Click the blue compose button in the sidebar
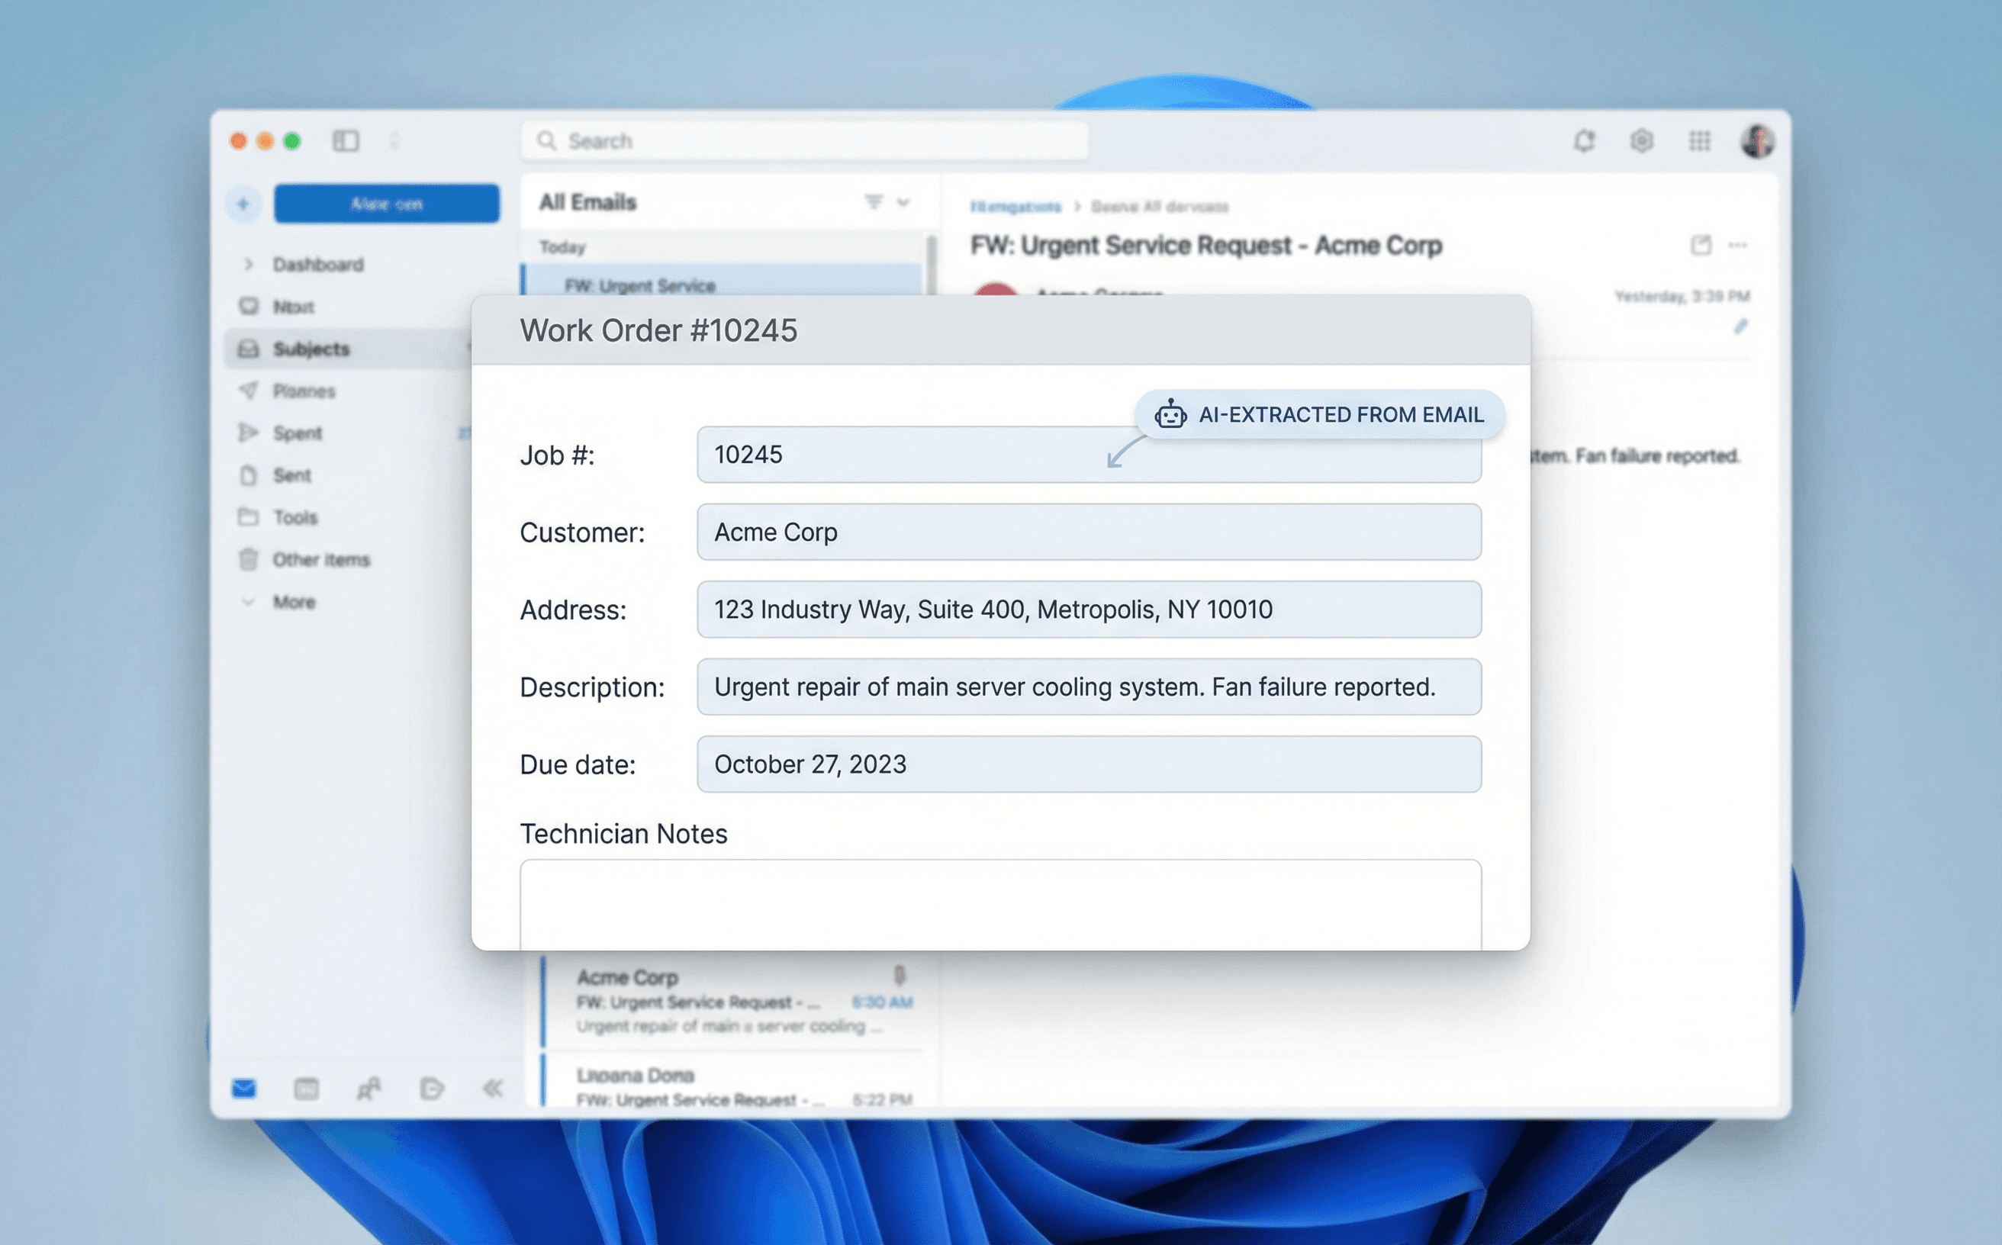2002x1245 pixels. [386, 204]
